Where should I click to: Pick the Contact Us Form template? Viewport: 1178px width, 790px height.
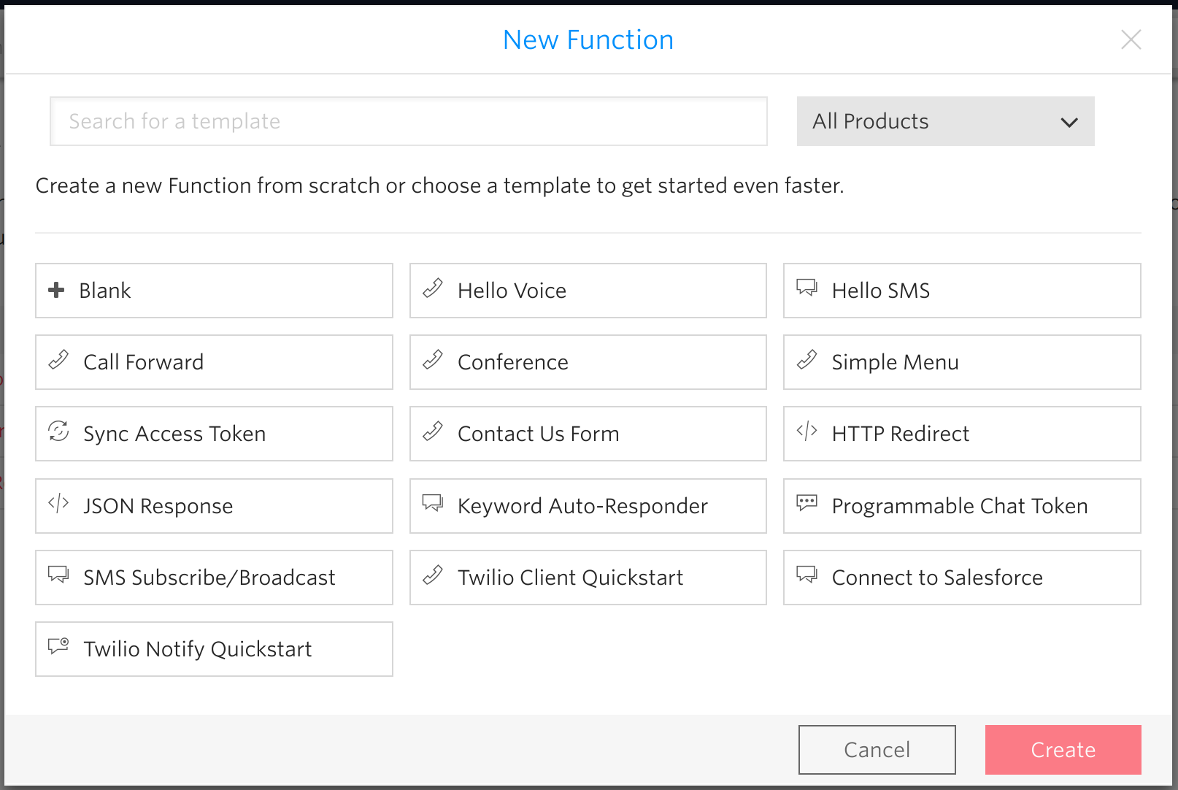point(588,434)
